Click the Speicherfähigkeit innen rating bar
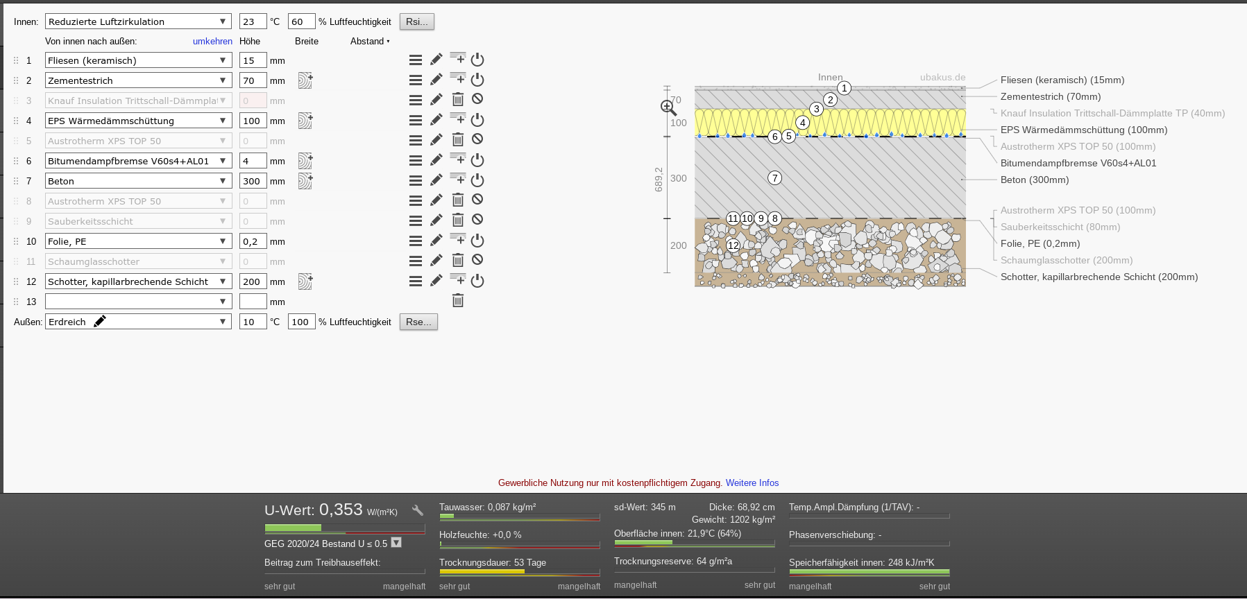The image size is (1247, 599). coord(869,573)
